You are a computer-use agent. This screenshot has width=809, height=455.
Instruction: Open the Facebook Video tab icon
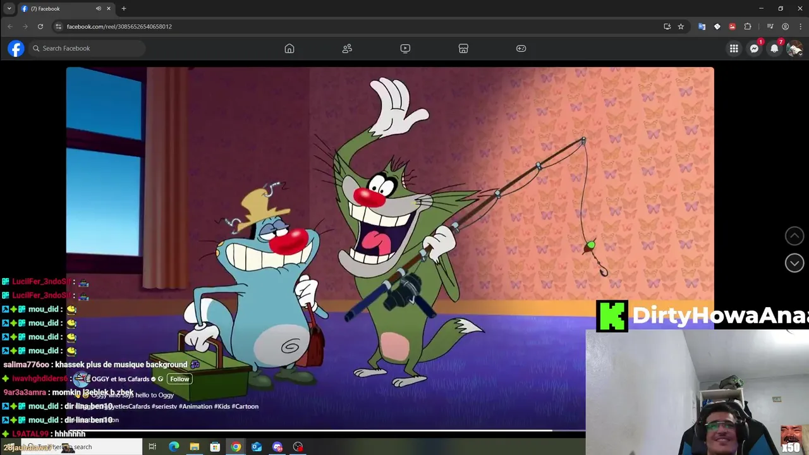click(405, 49)
